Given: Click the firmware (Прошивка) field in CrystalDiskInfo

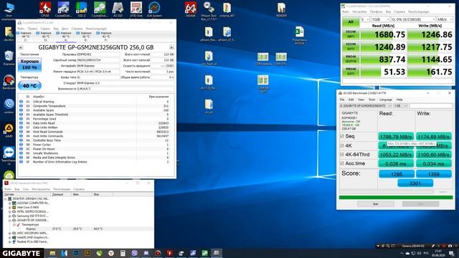Looking at the screenshot, I should click(98, 54).
